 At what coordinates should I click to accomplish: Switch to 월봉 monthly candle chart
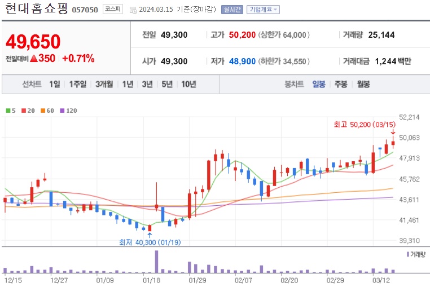click(363, 84)
